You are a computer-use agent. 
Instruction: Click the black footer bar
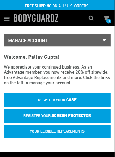click(x=57, y=155)
